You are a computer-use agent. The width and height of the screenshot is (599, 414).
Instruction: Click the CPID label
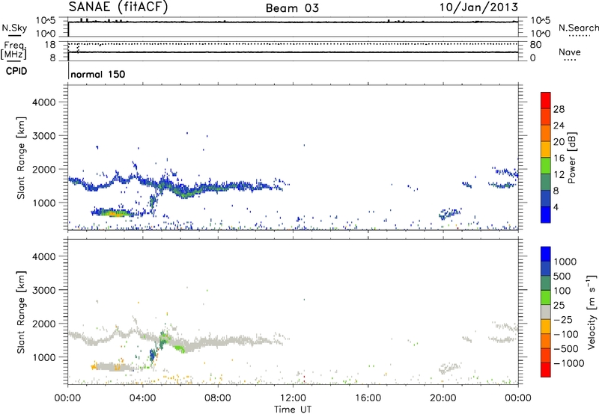click(16, 71)
